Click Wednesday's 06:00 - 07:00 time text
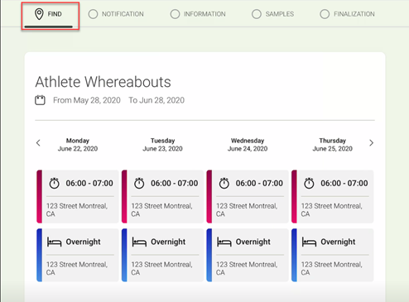This screenshot has width=409, height=302. tap(259, 183)
